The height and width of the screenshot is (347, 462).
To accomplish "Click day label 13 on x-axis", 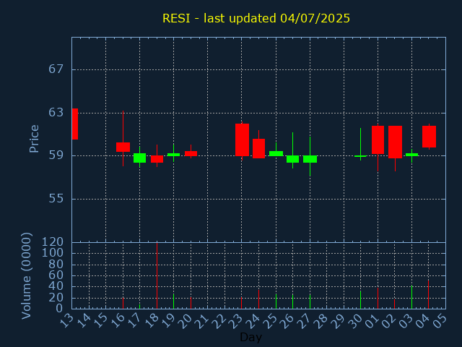I will click(x=69, y=321).
